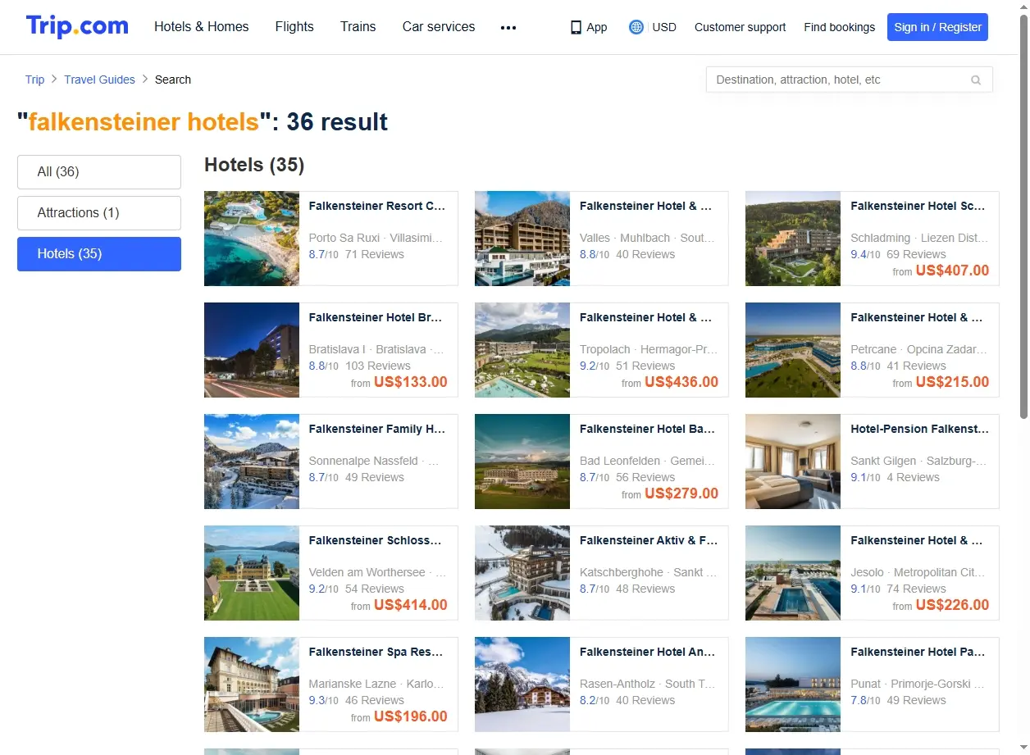Click the US$414.00 price
The image size is (1030, 755).
pos(411,605)
